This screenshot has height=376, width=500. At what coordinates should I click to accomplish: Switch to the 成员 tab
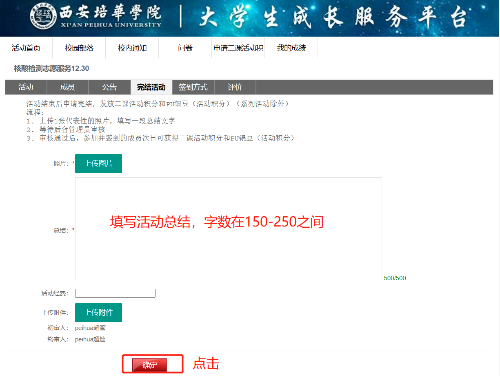[67, 87]
